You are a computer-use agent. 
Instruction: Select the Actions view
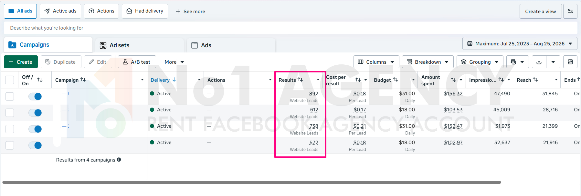coord(101,11)
